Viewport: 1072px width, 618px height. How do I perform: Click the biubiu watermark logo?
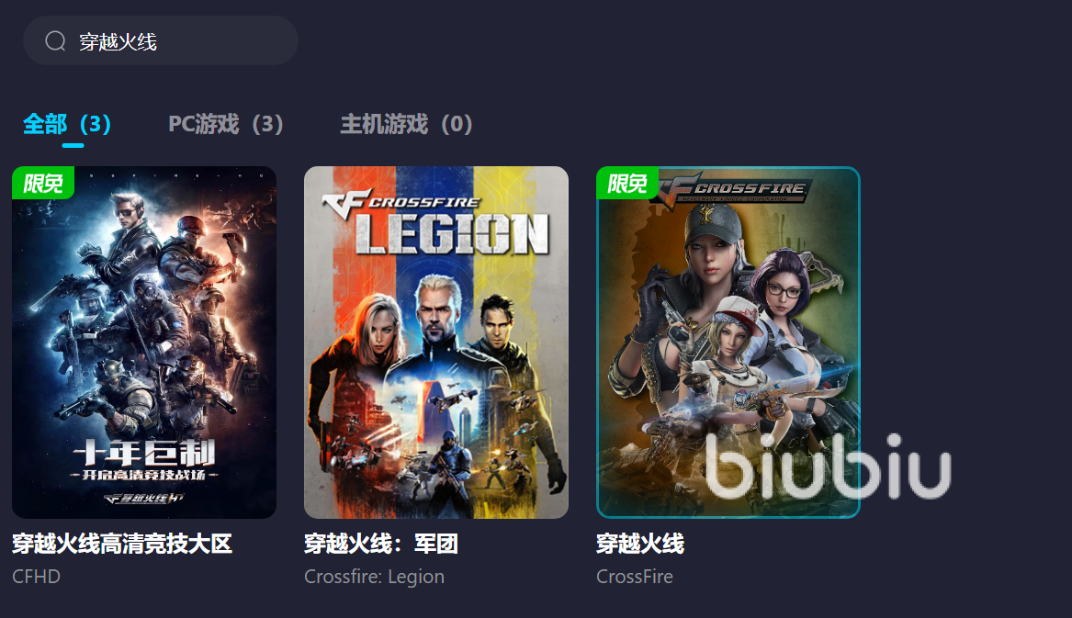828,466
